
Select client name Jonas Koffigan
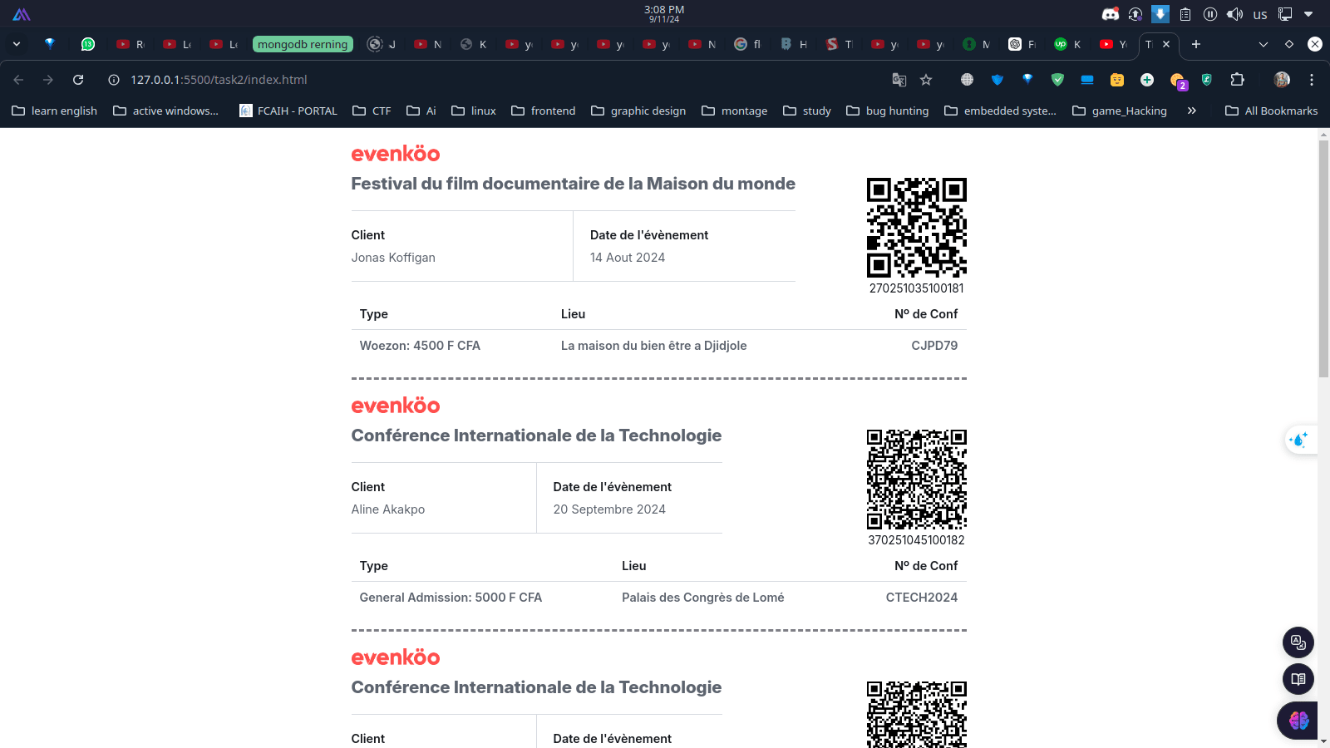[x=393, y=258]
